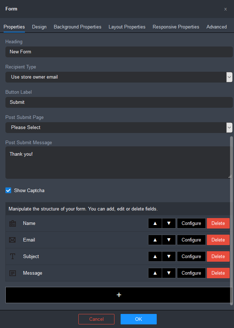
Task: Move the Email field up with the arrow
Action: 155,240
